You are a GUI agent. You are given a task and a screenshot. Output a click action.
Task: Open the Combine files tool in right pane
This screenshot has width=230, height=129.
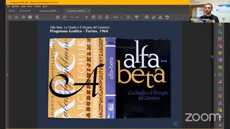tap(220, 60)
